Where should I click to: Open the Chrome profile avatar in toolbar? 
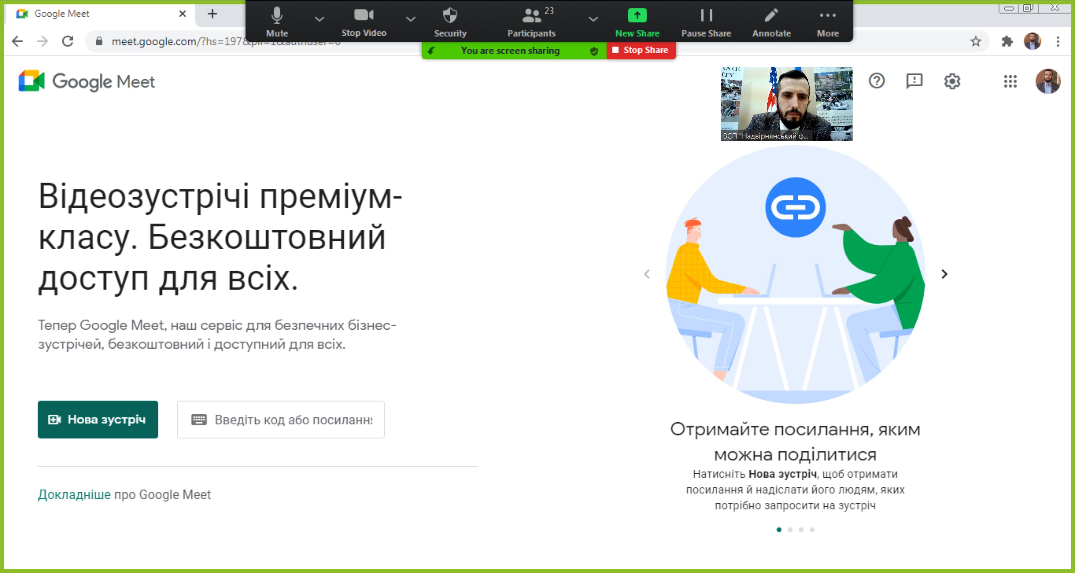point(1033,41)
